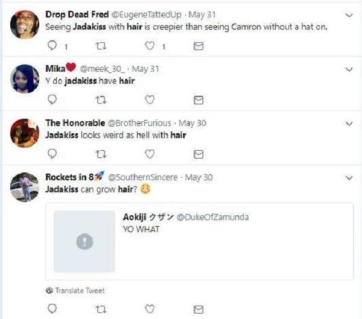Viewport: 362px width, 319px height.
Task: Share Mika's tweet via message envelope
Action: click(198, 99)
